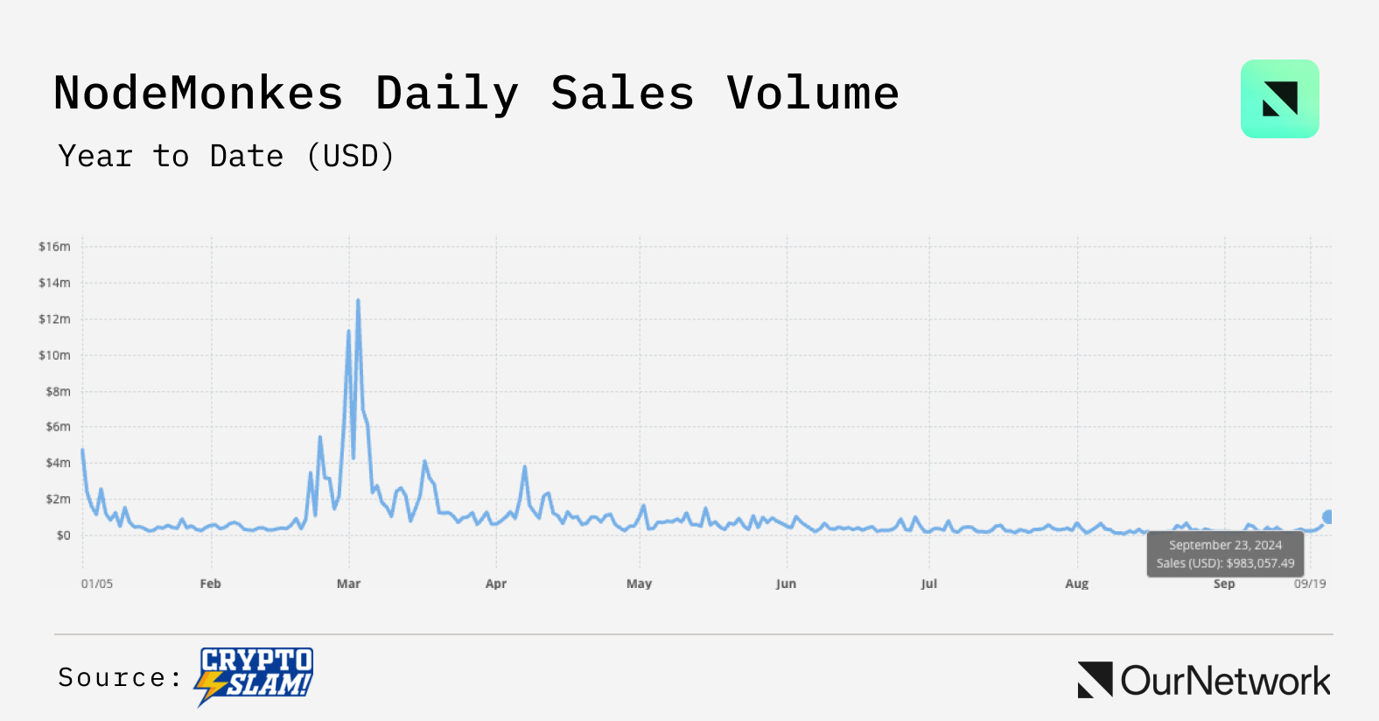The height and width of the screenshot is (721, 1379).
Task: Click the tallest sales peak in March
Action: pos(358,301)
